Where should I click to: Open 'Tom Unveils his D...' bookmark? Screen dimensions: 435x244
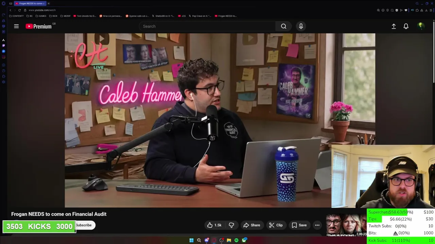click(x=85, y=16)
